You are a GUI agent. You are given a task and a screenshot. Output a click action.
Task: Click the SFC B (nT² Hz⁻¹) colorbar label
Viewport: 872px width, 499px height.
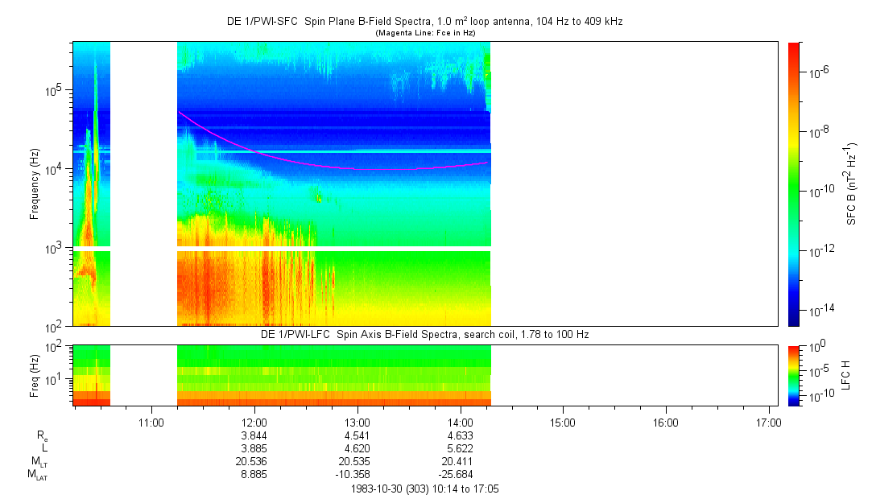pyautogui.click(x=851, y=184)
